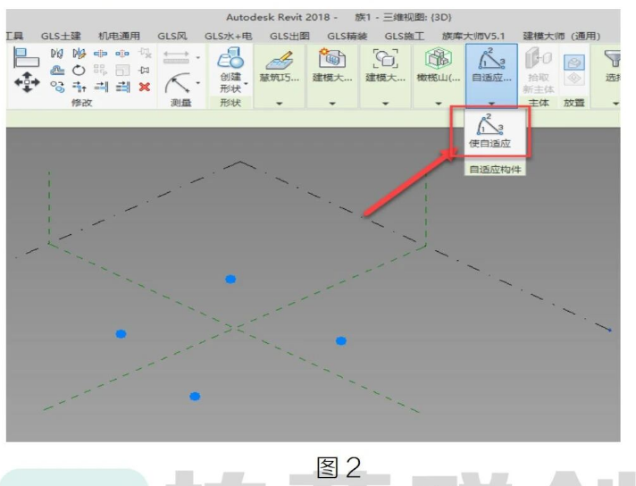Open the GLS出图 ribbon tab
This screenshot has height=486, width=636.
tap(289, 36)
